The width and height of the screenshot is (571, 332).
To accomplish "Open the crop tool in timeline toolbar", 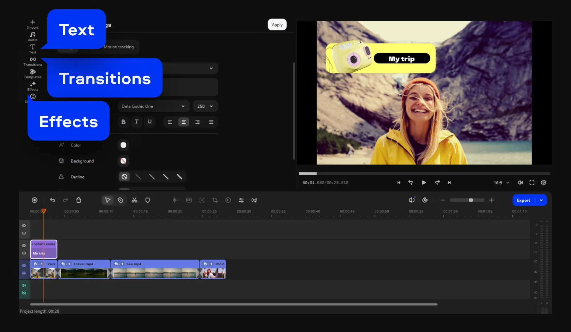I will [215, 200].
